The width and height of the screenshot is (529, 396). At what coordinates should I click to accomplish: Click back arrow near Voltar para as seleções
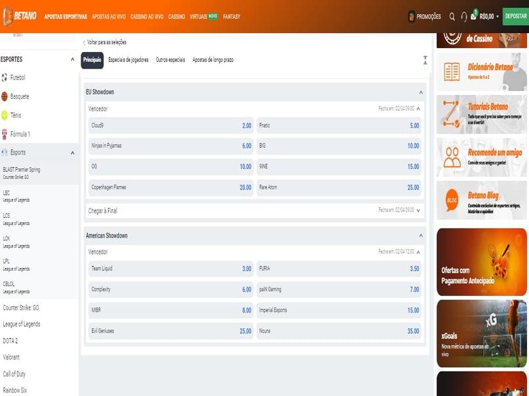click(84, 42)
